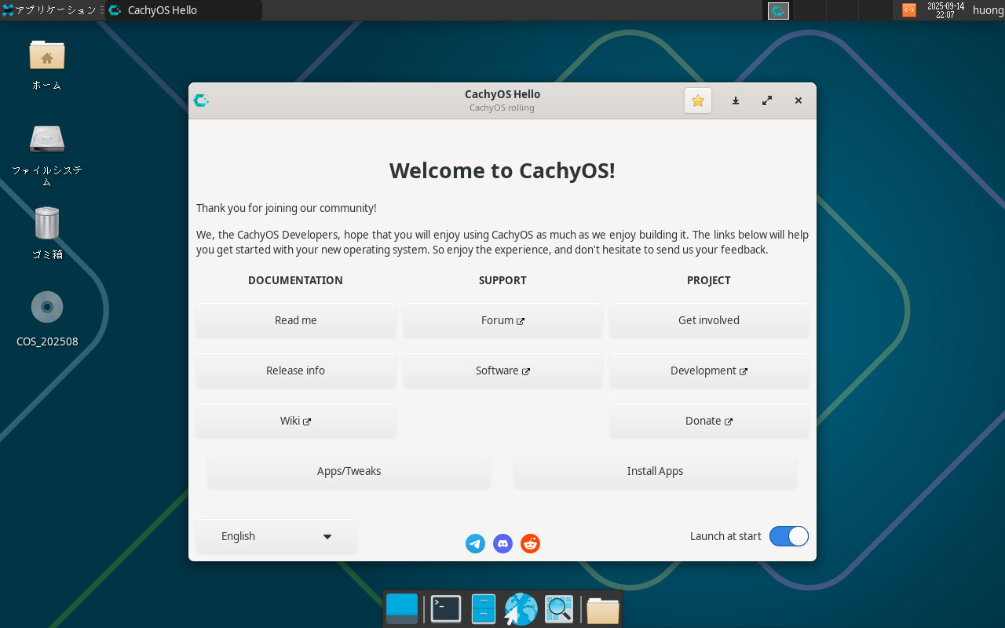Open the Home folder desktop icon
This screenshot has height=628, width=1005.
click(47, 55)
